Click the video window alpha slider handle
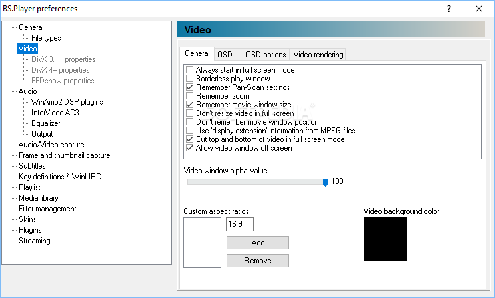The height and width of the screenshot is (298, 495). point(325,182)
